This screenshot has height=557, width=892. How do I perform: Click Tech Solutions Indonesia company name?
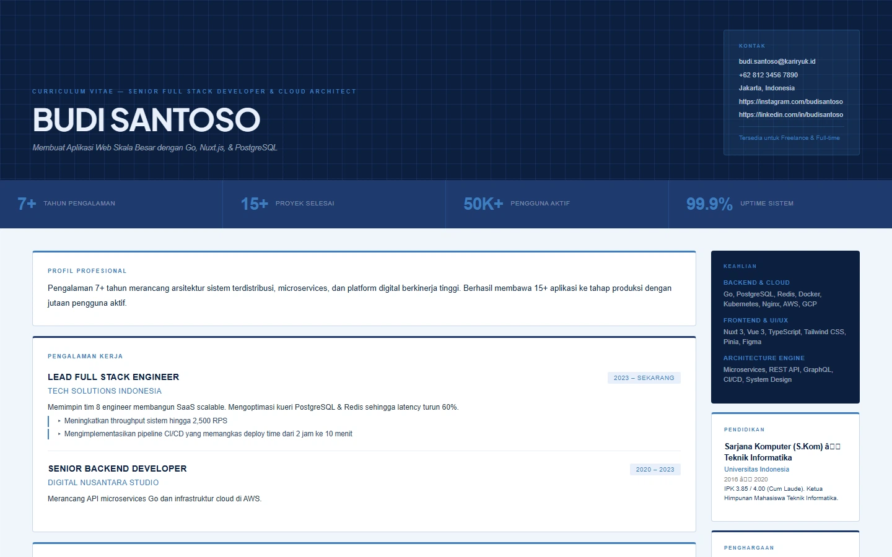105,391
